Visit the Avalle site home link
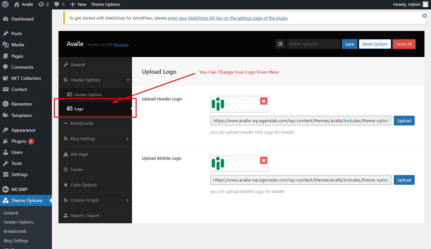The width and height of the screenshot is (431, 249). [x=24, y=4]
